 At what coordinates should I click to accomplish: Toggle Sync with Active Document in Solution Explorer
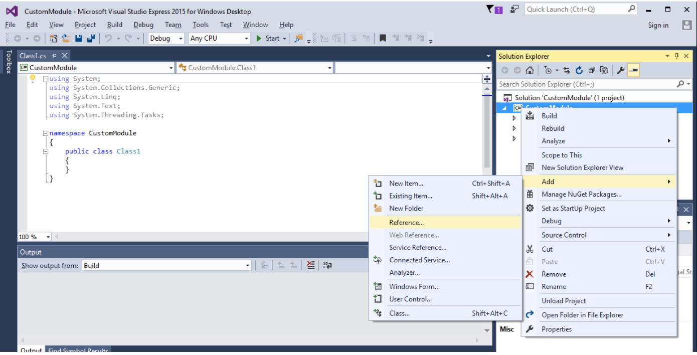click(567, 71)
